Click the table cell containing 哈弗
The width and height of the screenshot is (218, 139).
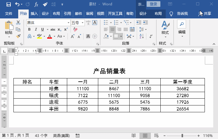(54, 89)
